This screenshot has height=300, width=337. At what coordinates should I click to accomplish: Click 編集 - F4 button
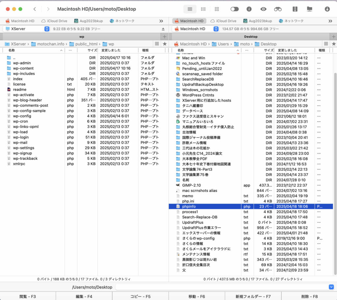(84, 296)
